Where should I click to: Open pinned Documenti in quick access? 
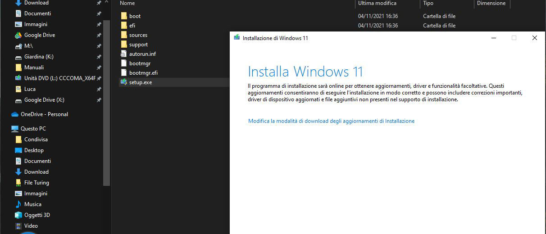click(37, 13)
